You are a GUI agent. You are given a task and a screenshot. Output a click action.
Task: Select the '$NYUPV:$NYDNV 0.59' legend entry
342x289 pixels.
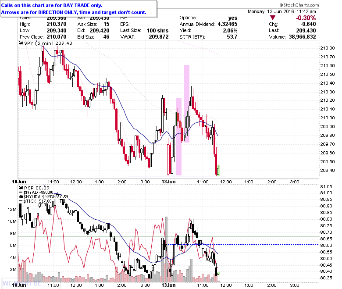coord(46,197)
